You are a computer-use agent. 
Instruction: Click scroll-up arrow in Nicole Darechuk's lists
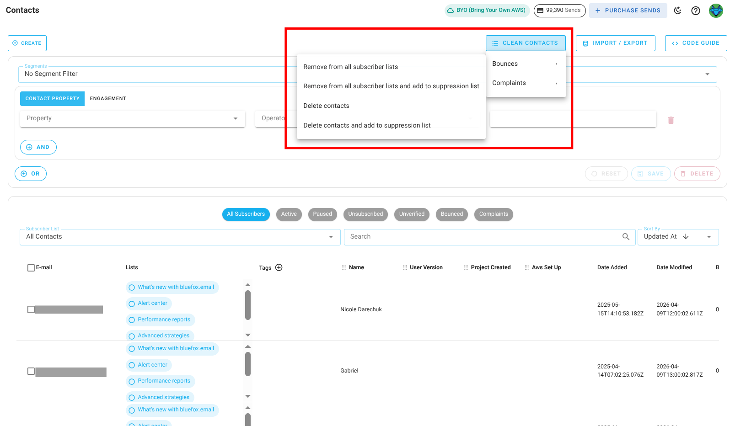click(x=248, y=285)
